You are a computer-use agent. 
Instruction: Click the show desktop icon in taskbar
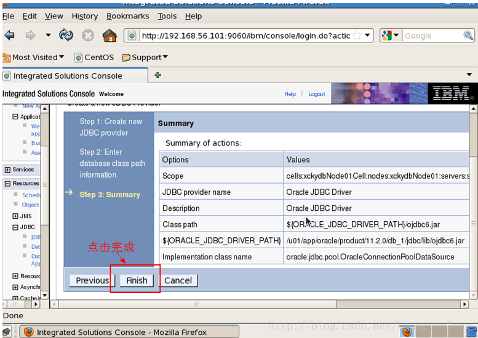point(7,332)
